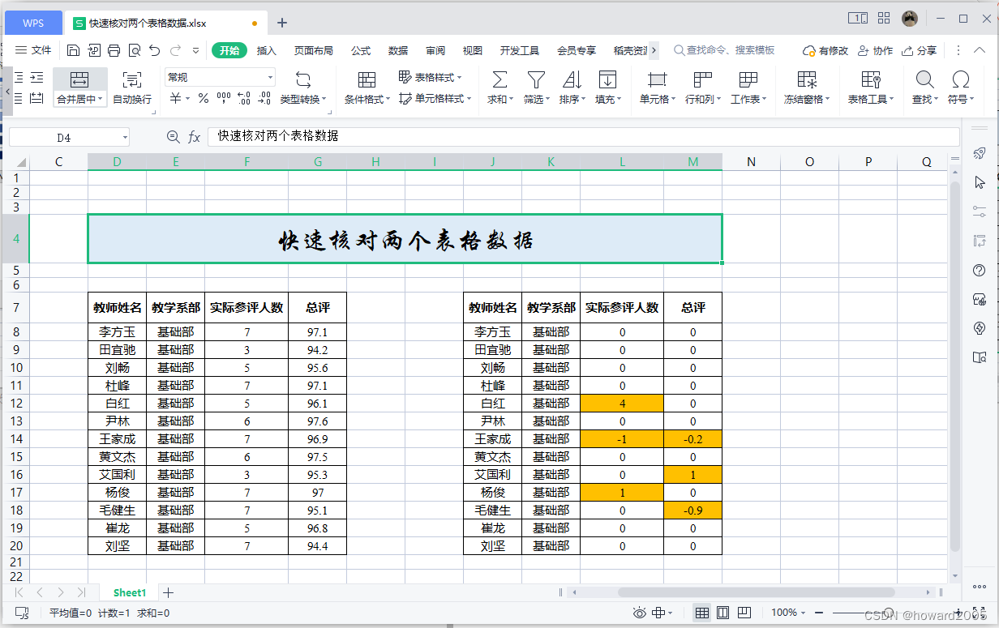The width and height of the screenshot is (999, 628).
Task: Click the formula bar input field
Action: pos(584,137)
